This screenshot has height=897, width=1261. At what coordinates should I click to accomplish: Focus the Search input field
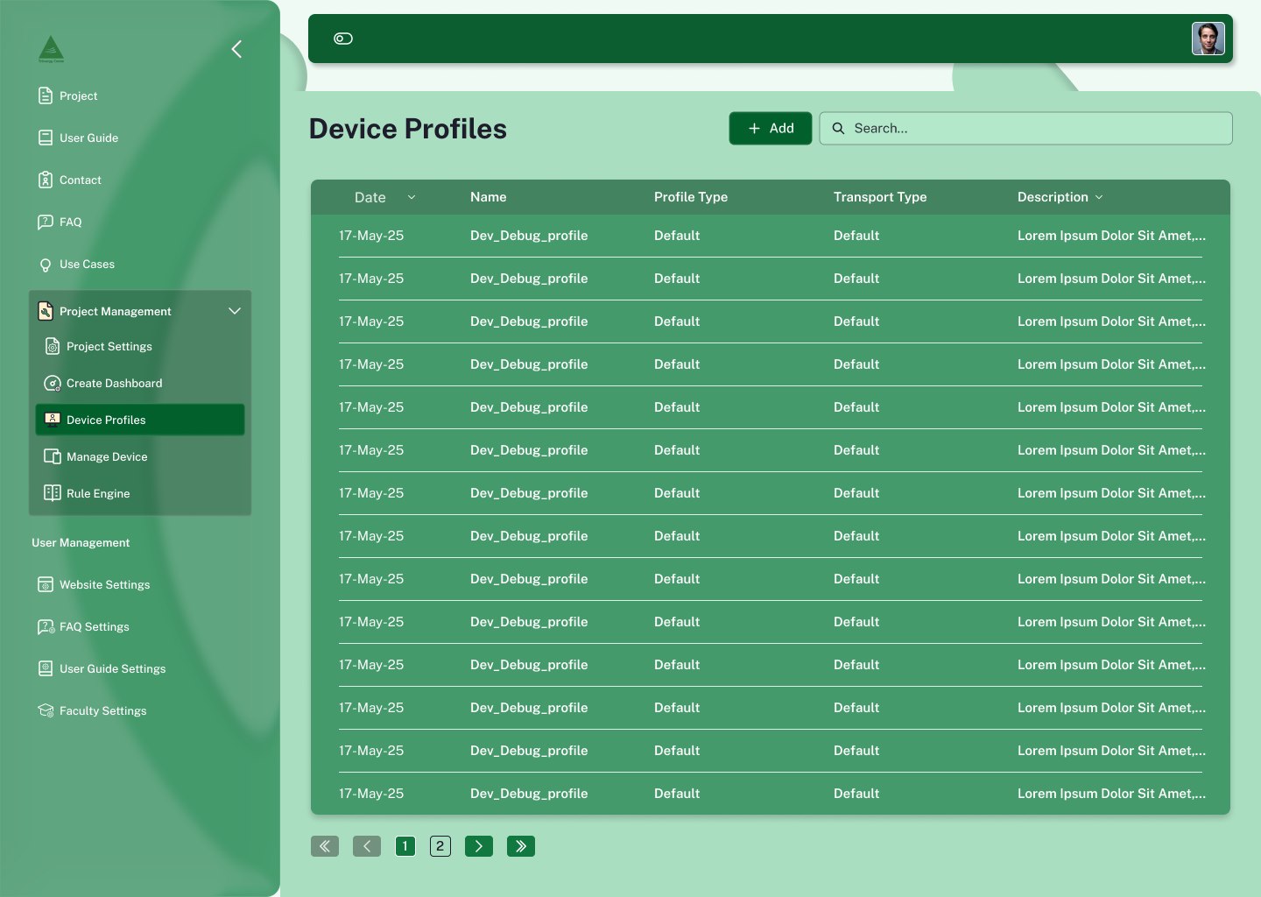1025,128
